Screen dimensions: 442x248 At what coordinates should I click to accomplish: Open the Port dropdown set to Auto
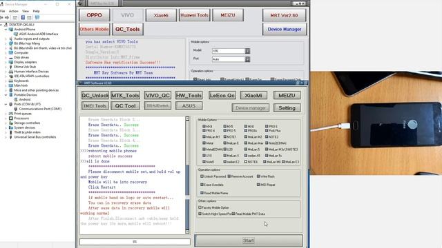pos(247,59)
